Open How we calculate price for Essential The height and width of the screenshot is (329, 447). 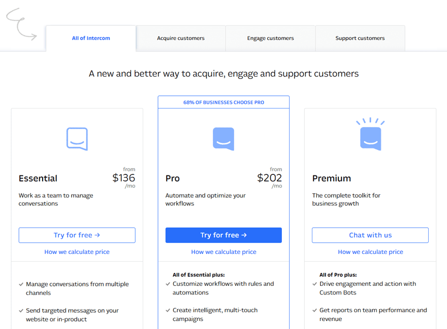[77, 252]
